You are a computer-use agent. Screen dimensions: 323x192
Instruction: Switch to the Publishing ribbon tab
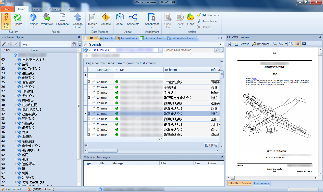point(55,9)
